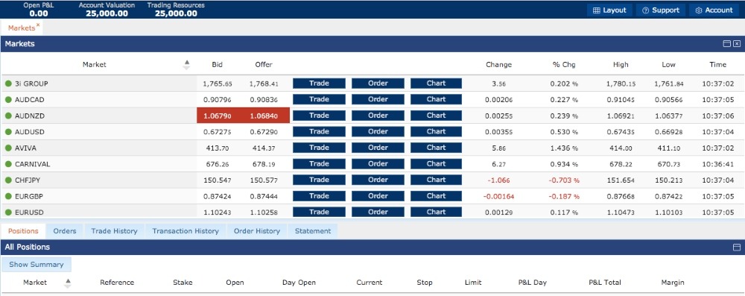Open the Support button
Image resolution: width=745 pixels, height=296 pixels.
point(660,10)
